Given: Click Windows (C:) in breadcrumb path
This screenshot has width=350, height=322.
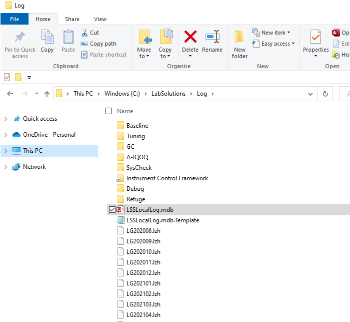Looking at the screenshot, I should [x=122, y=94].
